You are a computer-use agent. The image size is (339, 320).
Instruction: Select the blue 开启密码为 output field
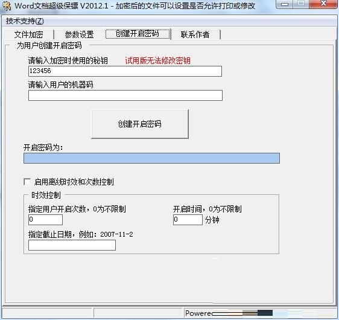151,158
